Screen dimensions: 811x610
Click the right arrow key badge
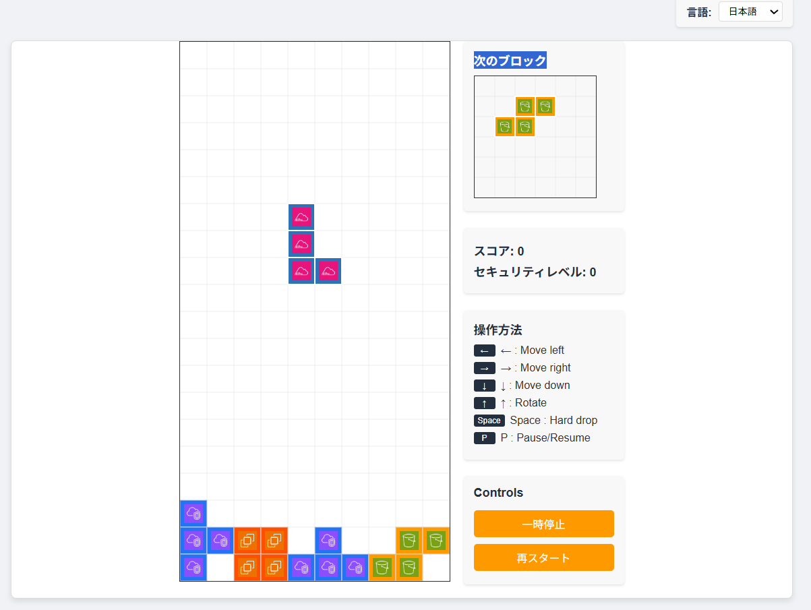pyautogui.click(x=485, y=368)
